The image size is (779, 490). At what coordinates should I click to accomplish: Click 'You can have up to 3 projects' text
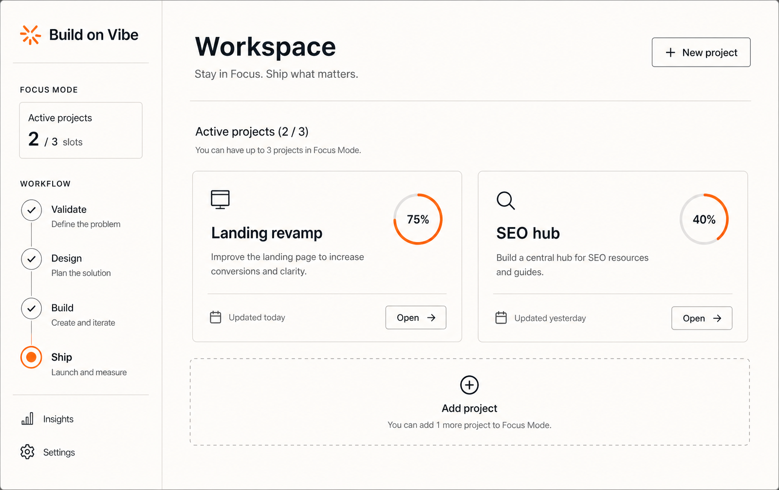pos(278,150)
